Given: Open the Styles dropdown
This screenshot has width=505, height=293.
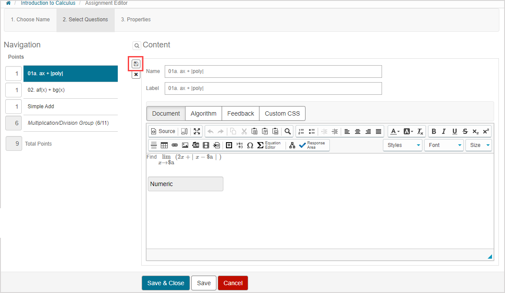Looking at the screenshot, I should (402, 145).
